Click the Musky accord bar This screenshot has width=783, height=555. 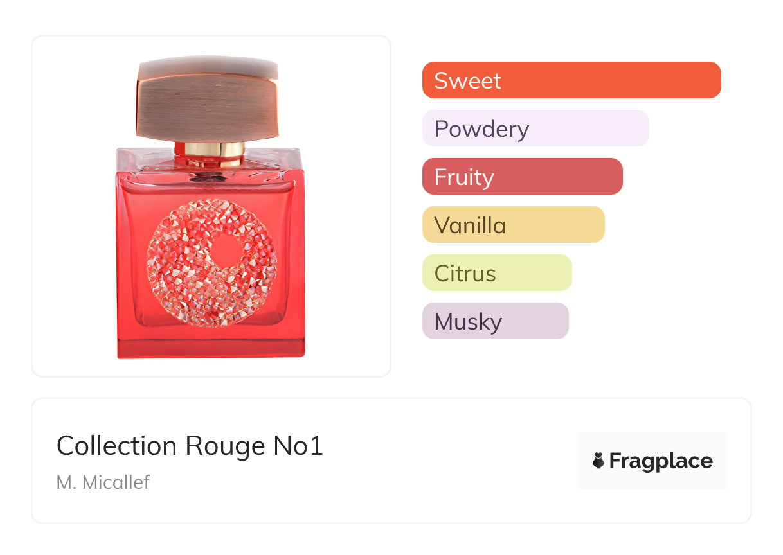point(495,321)
